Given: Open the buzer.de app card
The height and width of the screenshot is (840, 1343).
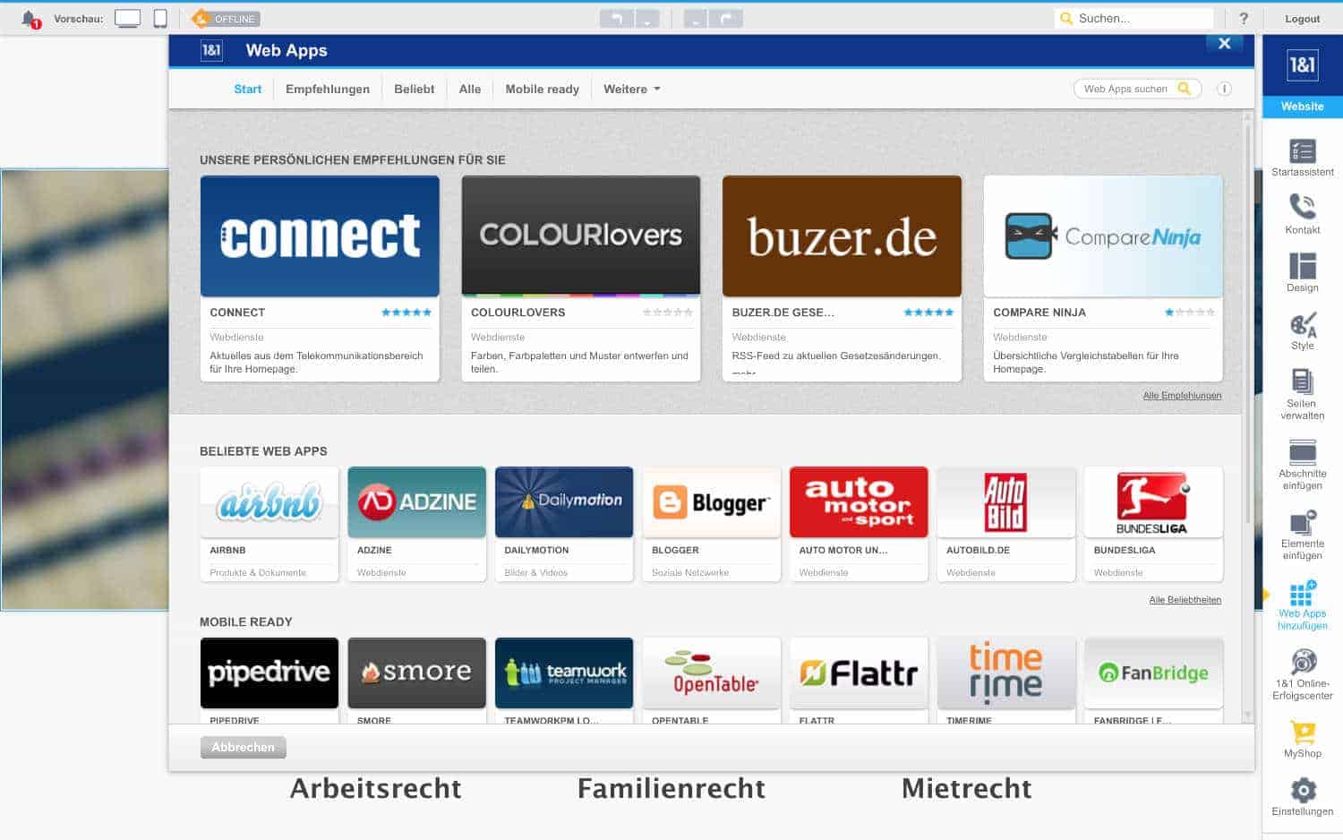Looking at the screenshot, I should (842, 279).
